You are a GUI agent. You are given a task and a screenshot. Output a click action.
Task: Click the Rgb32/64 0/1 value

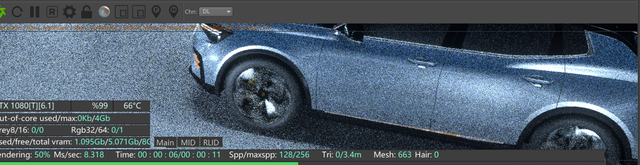coord(117,130)
